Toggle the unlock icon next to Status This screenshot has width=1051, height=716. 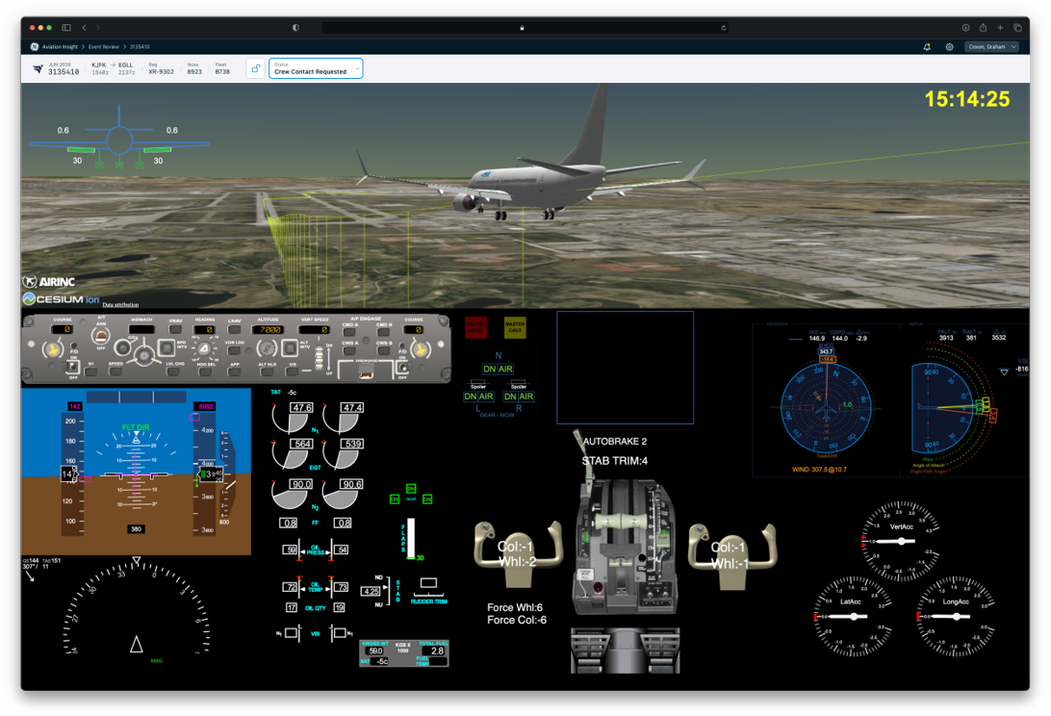pyautogui.click(x=257, y=68)
